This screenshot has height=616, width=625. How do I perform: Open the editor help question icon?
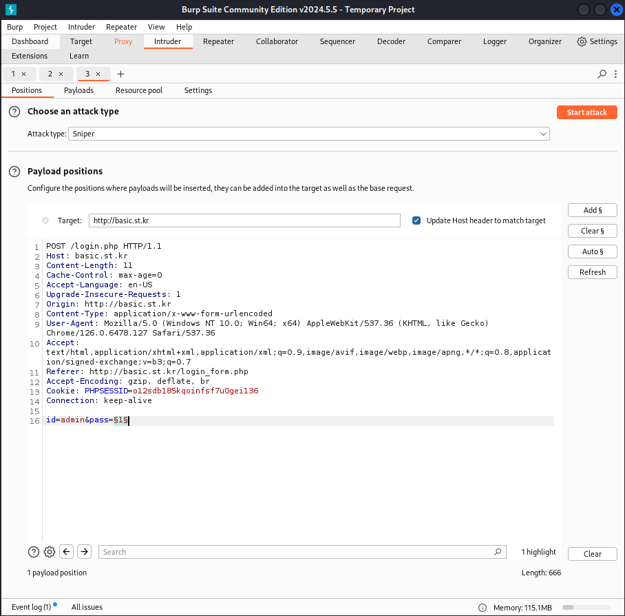point(34,552)
